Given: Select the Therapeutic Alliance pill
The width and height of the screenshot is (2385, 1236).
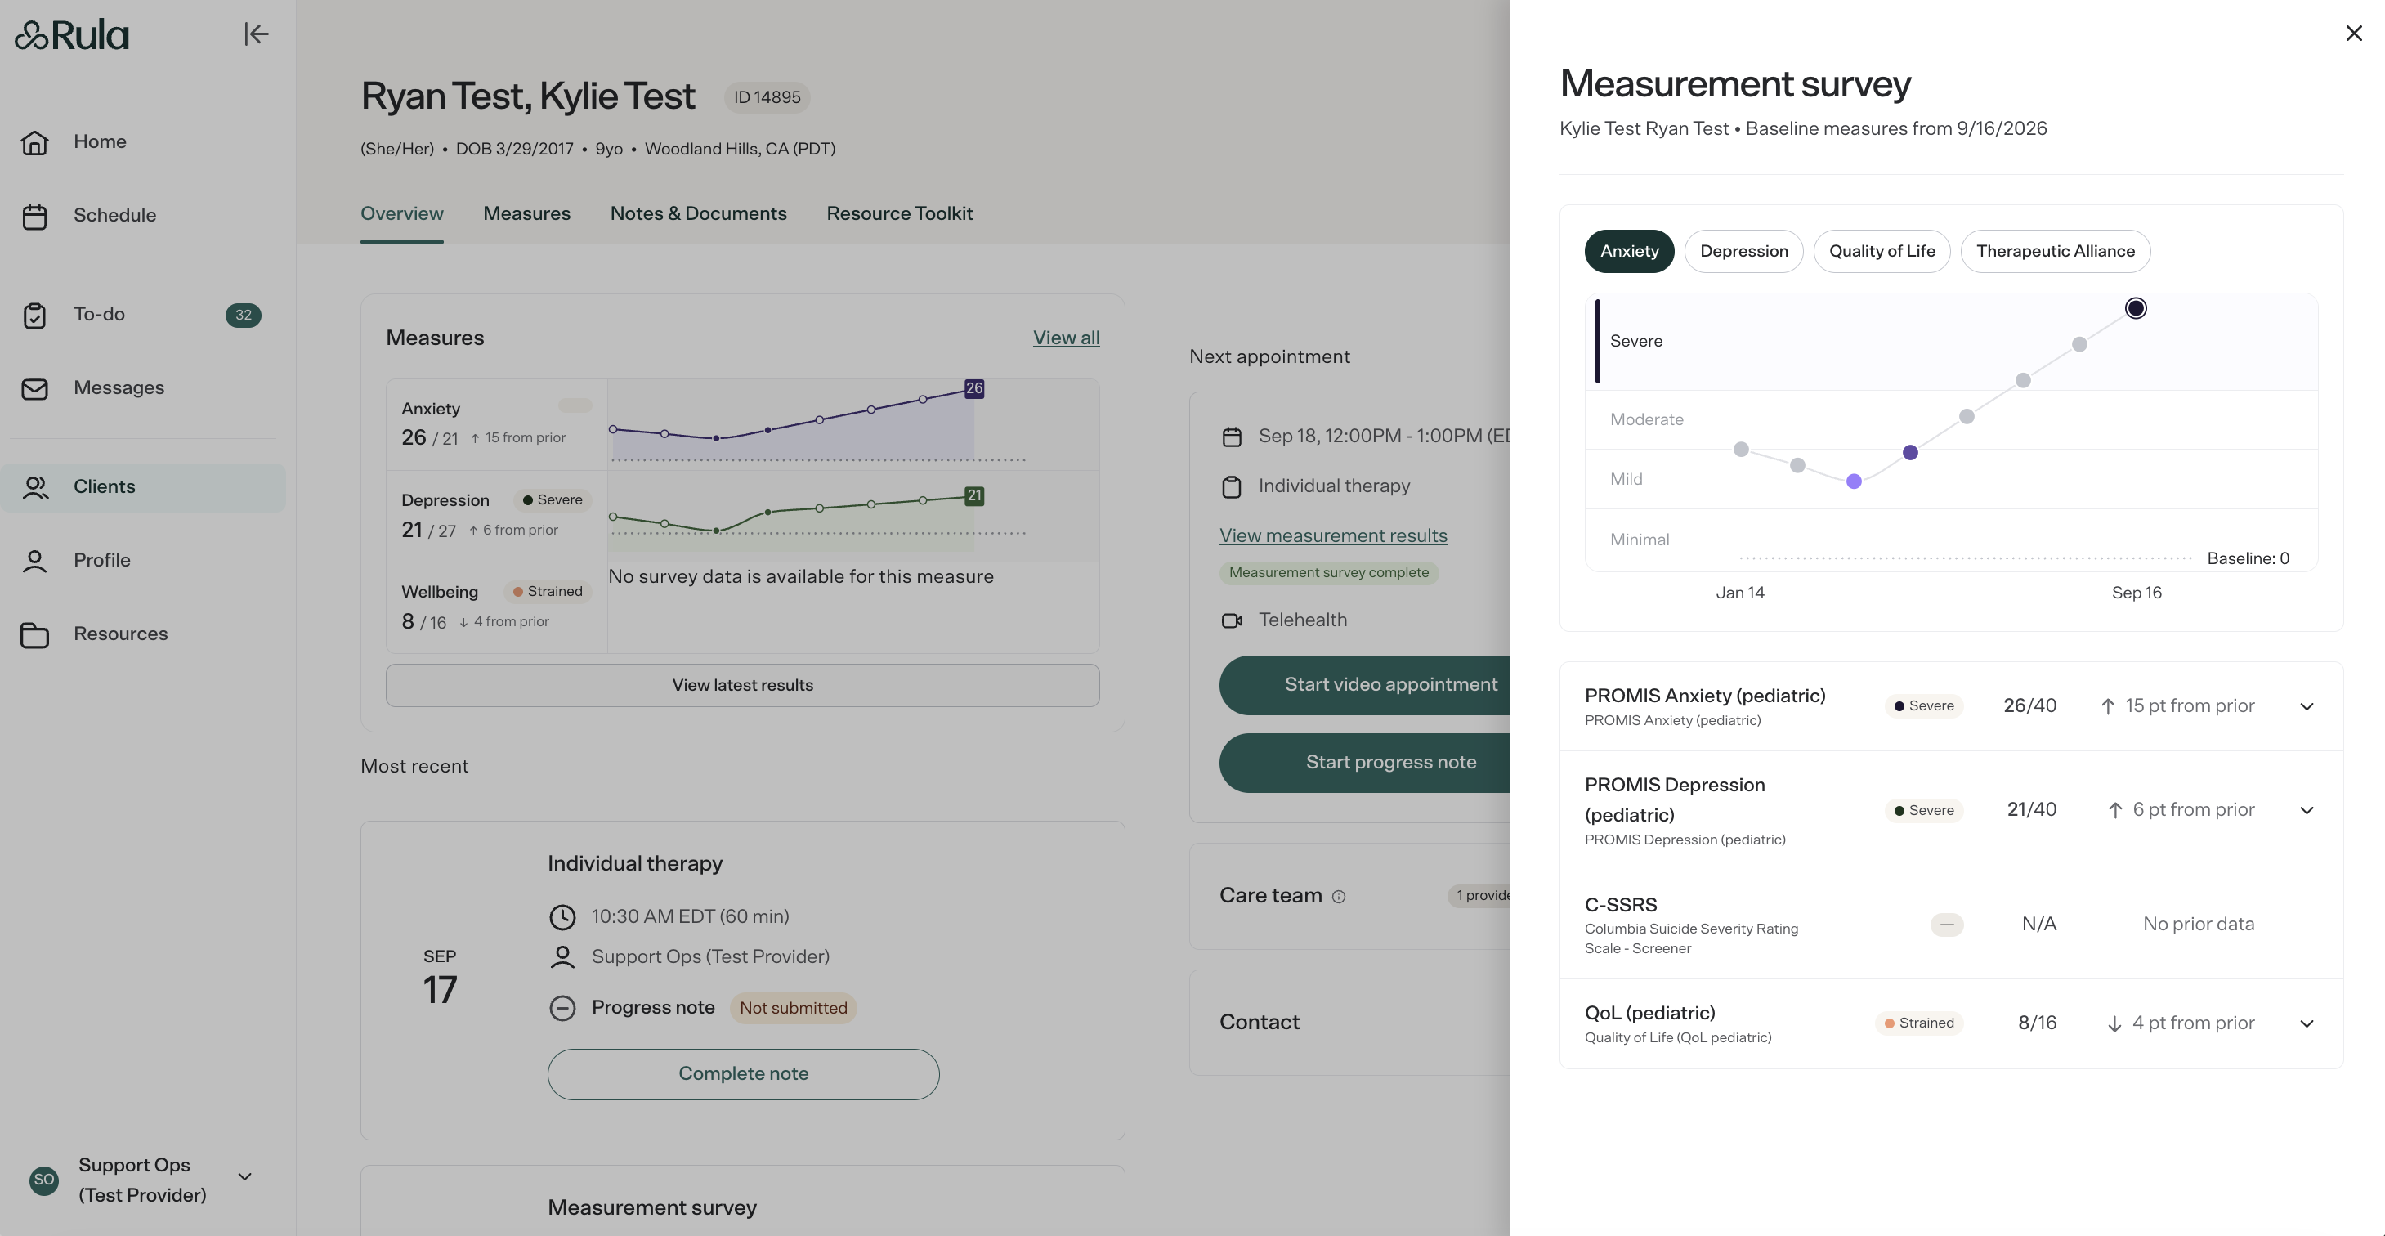Looking at the screenshot, I should pos(2055,251).
